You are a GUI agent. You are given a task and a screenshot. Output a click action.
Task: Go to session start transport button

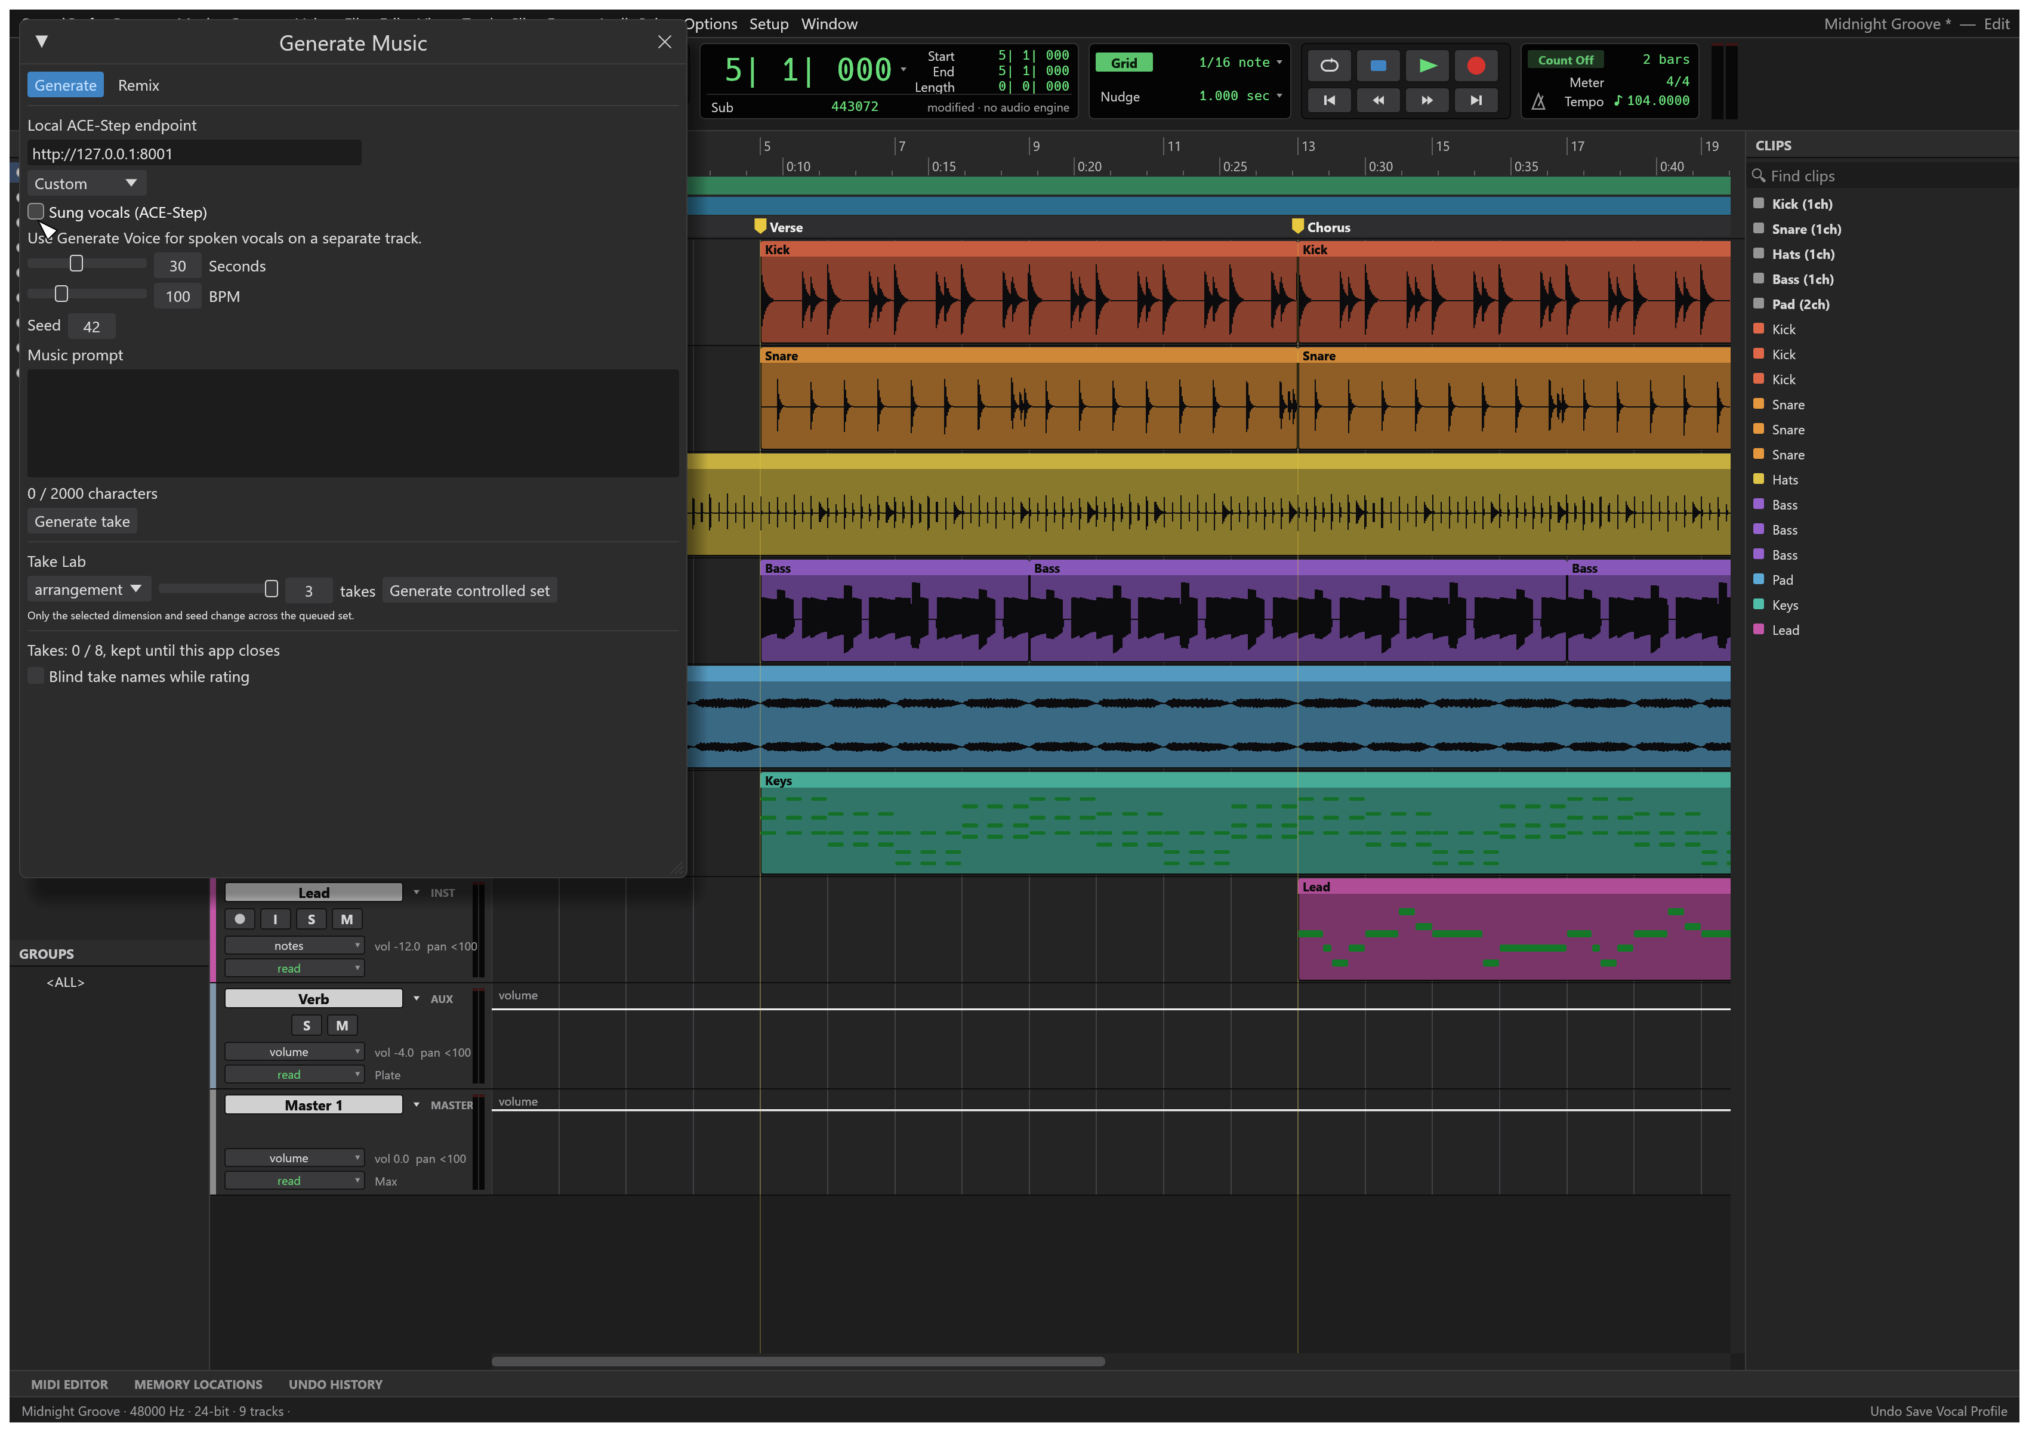[x=1328, y=101]
